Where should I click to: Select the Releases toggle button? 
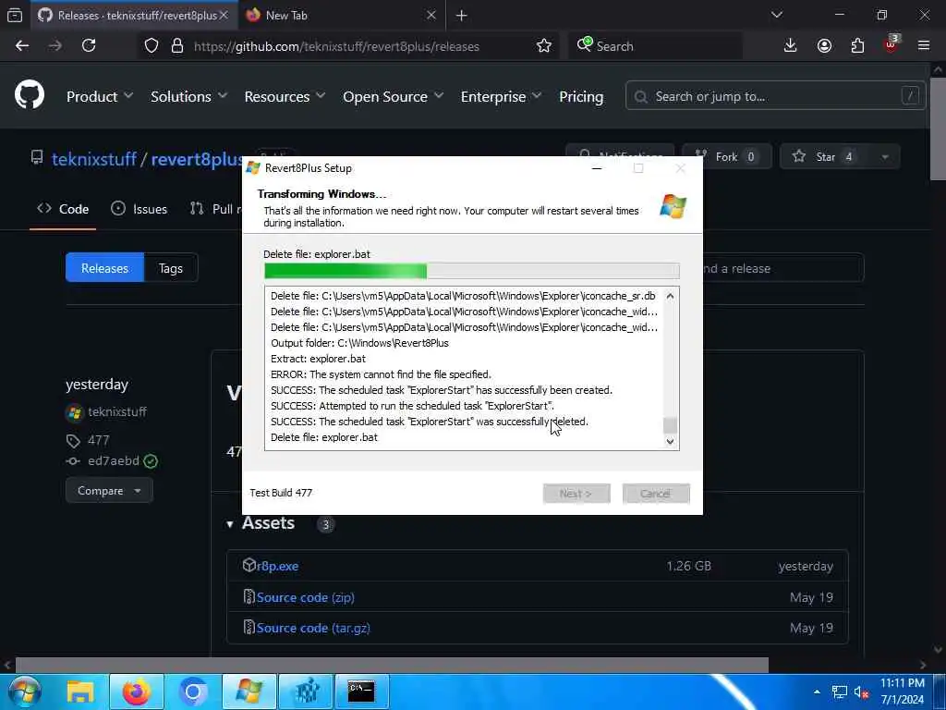[105, 268]
